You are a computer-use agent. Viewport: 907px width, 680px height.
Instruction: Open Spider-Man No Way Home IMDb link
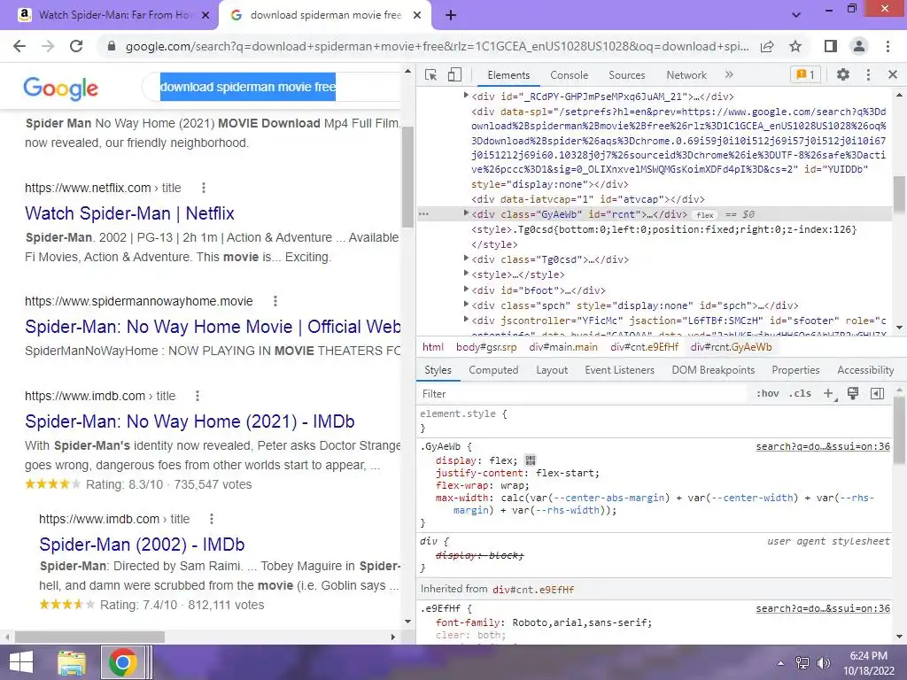point(190,421)
